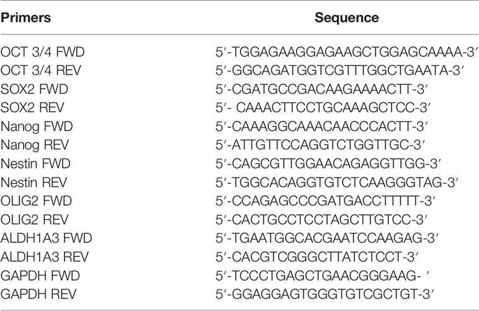Click the Nanog REV sequence ATTGTTCCAGGTCTGGTTGC
This screenshot has width=479, height=311.
coord(320,145)
